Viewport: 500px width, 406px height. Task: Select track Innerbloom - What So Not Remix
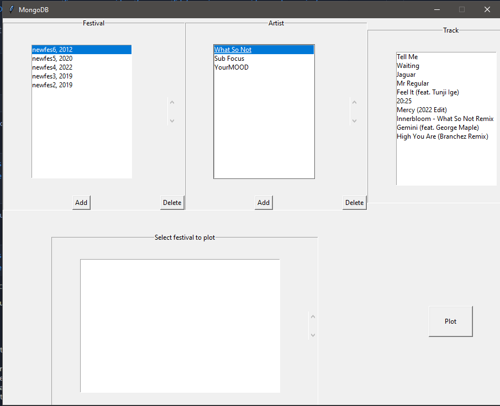[446, 119]
